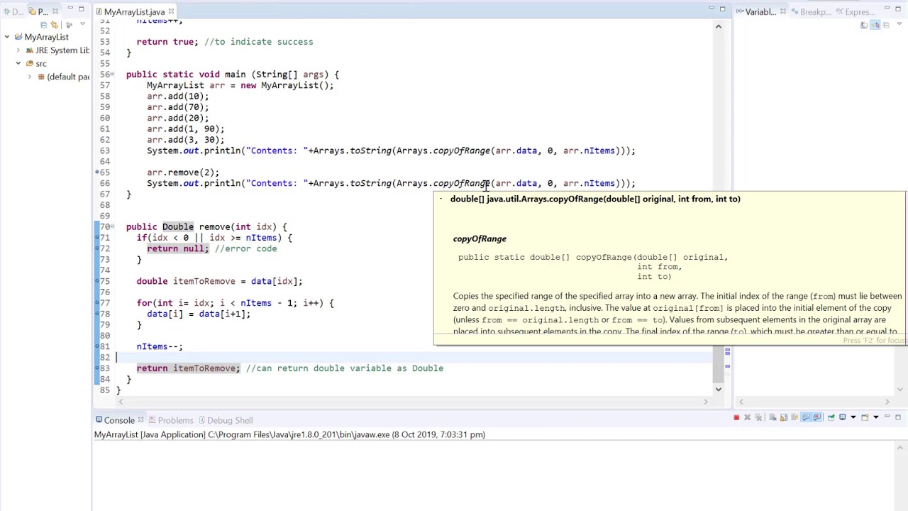This screenshot has height=511, width=908.
Task: Maximize the Console panel
Action: point(898,417)
